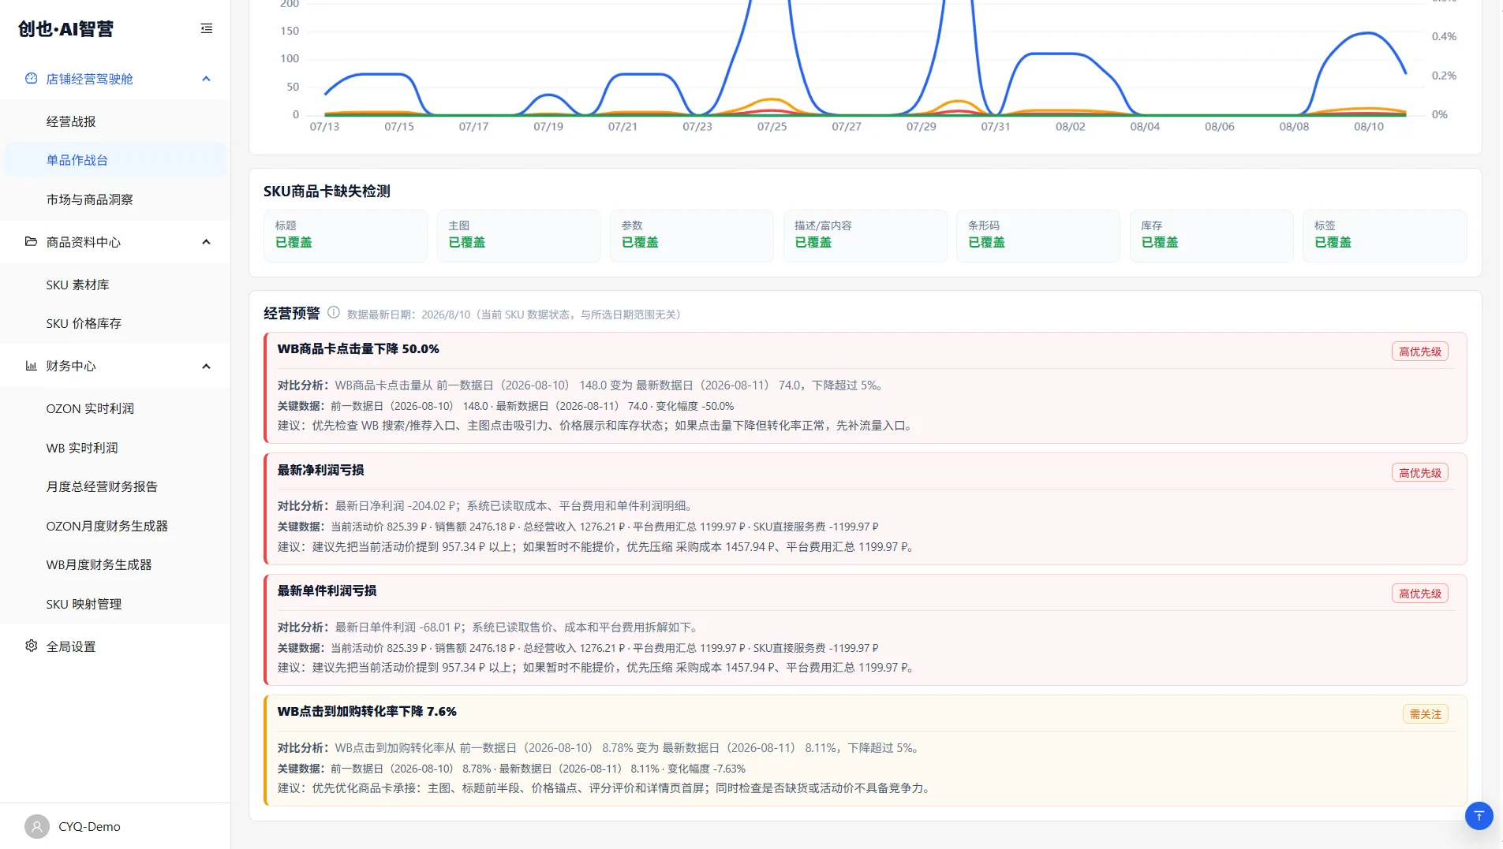Click the 参数 已覆盖 coverage card
This screenshot has width=1503, height=849.
pyautogui.click(x=692, y=236)
